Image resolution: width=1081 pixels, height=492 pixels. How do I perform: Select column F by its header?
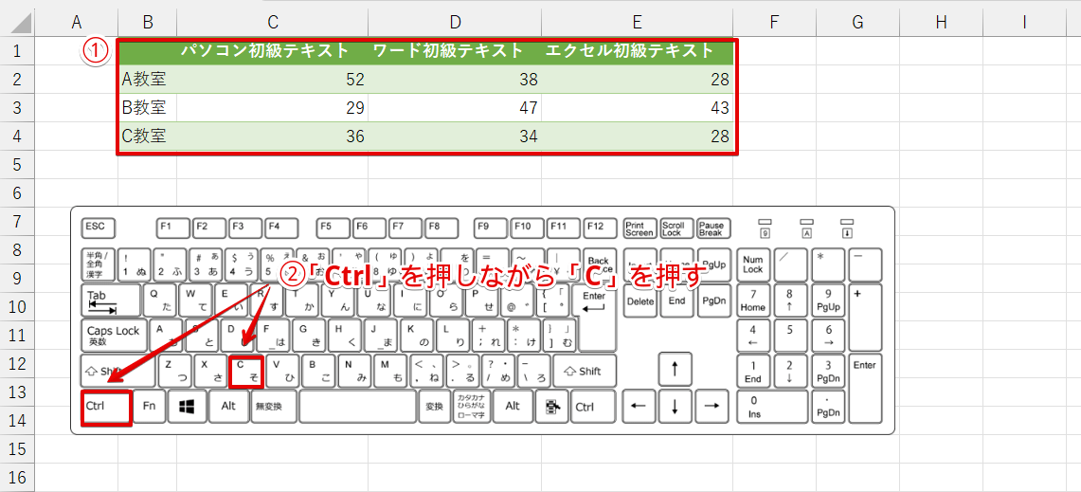[774, 21]
